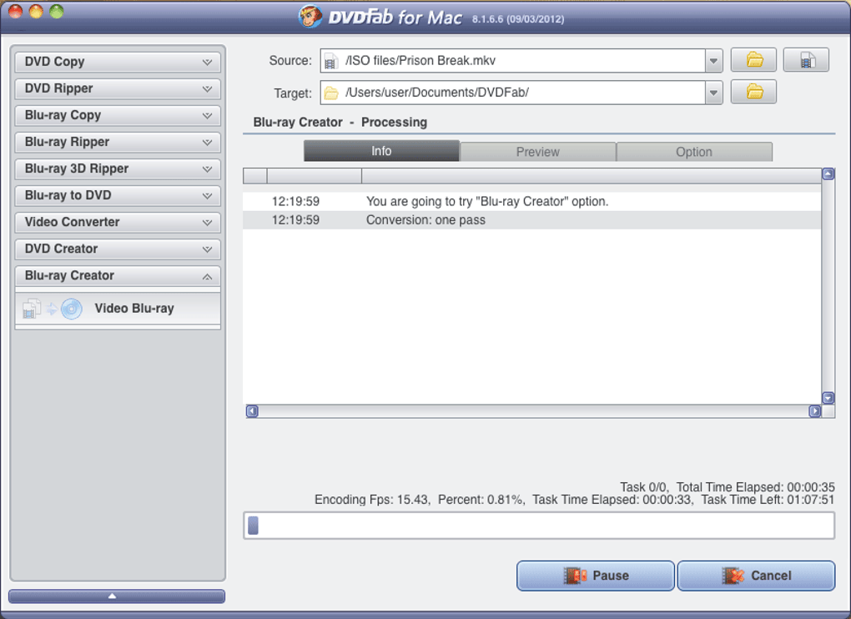Viewport: 851px width, 619px height.
Task: Cancel the Blu-ray creation task
Action: pos(756,576)
